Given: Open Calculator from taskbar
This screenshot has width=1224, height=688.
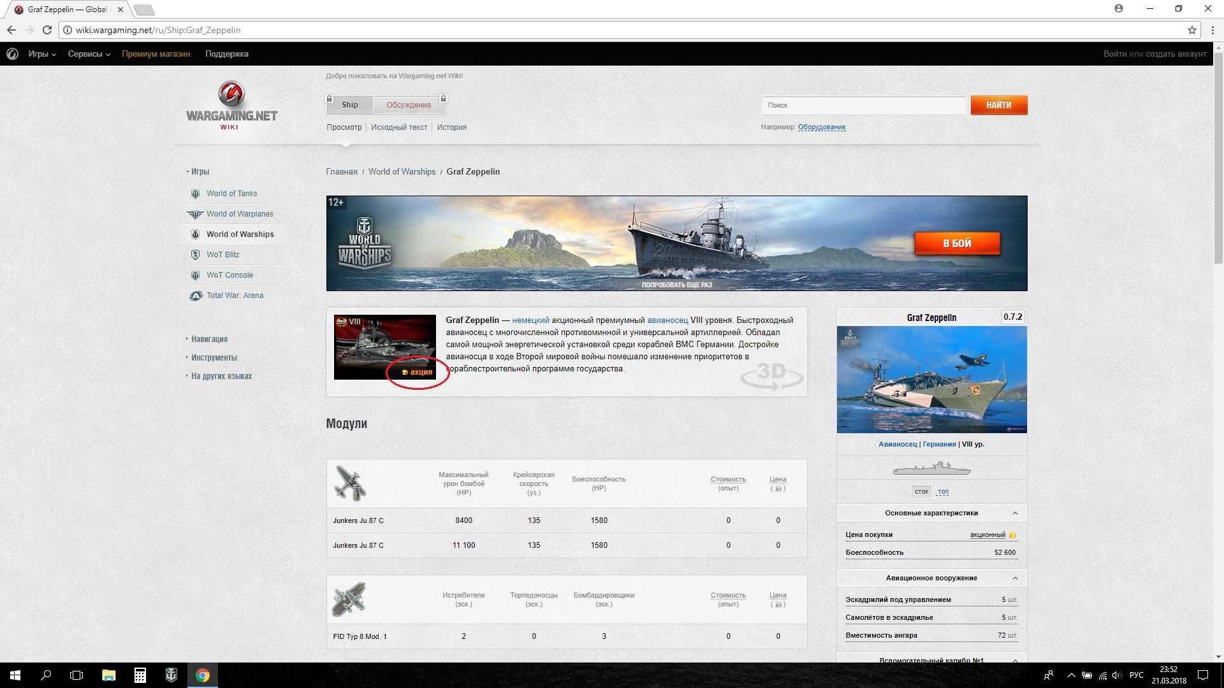Looking at the screenshot, I should point(140,675).
